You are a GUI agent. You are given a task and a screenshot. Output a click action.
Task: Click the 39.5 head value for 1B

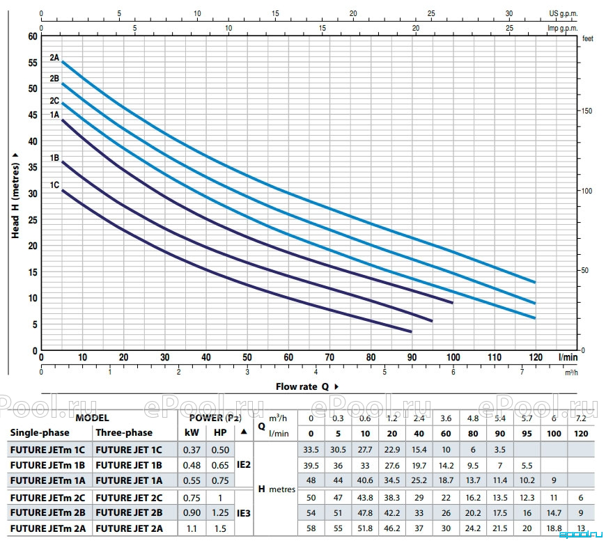point(311,466)
